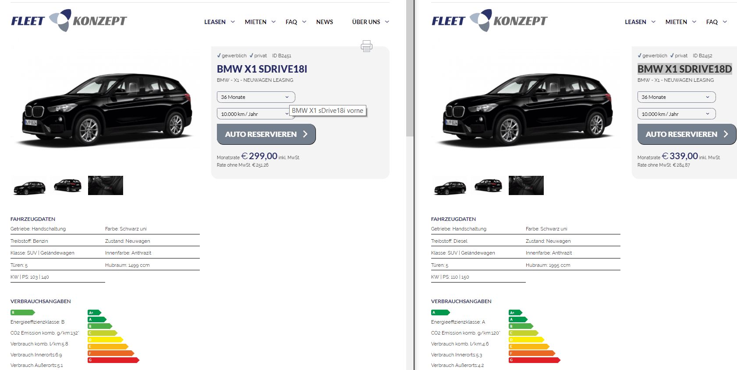
Task: Click green B efficiency badge on left page
Action: [x=23, y=312]
